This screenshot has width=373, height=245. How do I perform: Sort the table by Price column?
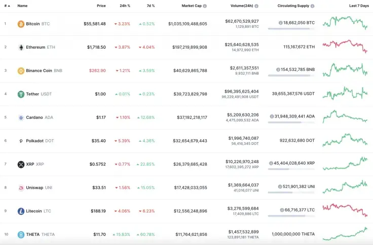tap(101, 6)
